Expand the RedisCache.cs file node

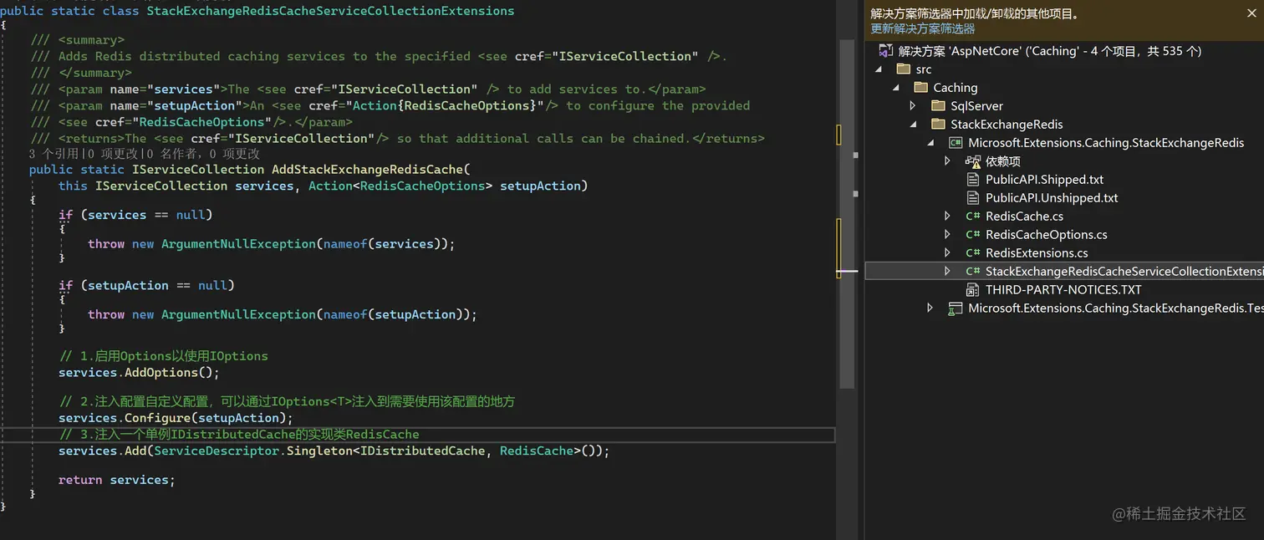coord(947,217)
